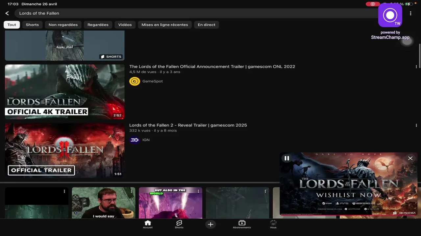
Task: Play the Lords of the Fallen 2 Official Trailer thumbnail
Action: pyautogui.click(x=65, y=150)
